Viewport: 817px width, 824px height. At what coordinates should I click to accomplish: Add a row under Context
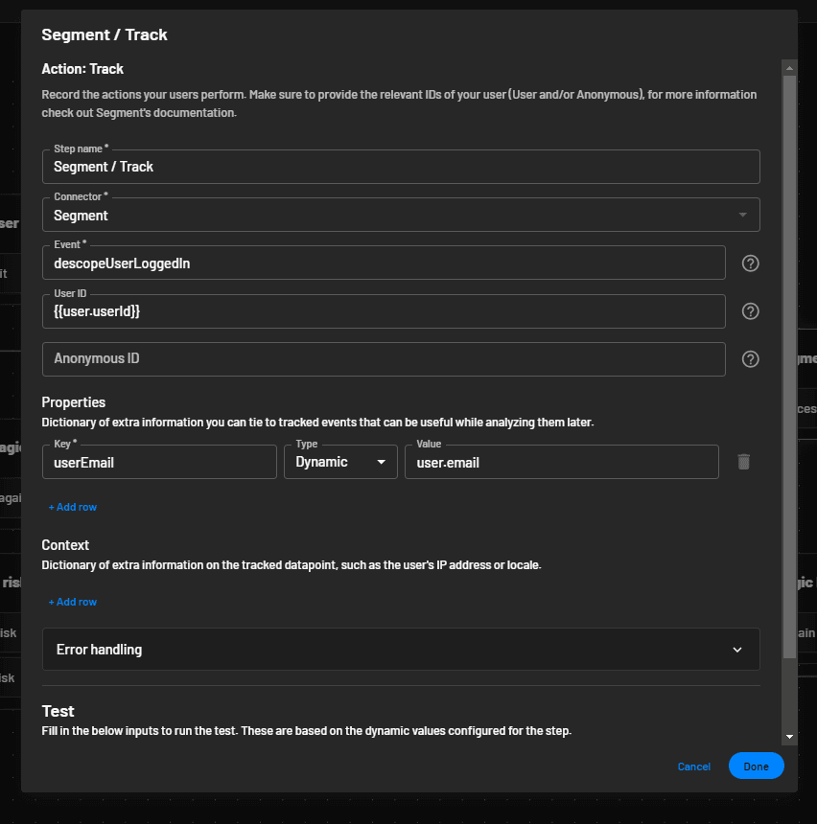(x=72, y=601)
